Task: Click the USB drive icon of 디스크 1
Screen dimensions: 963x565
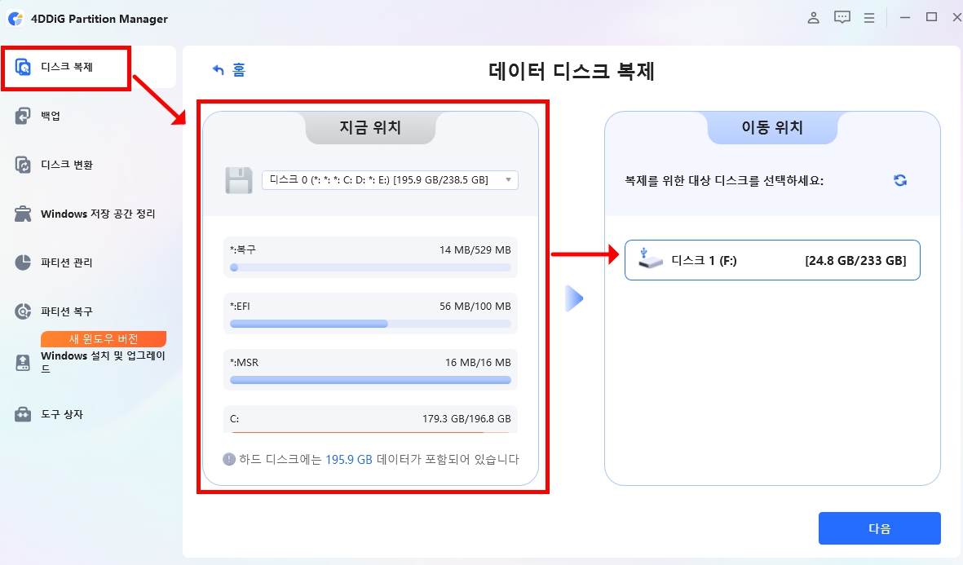Action: [x=650, y=258]
